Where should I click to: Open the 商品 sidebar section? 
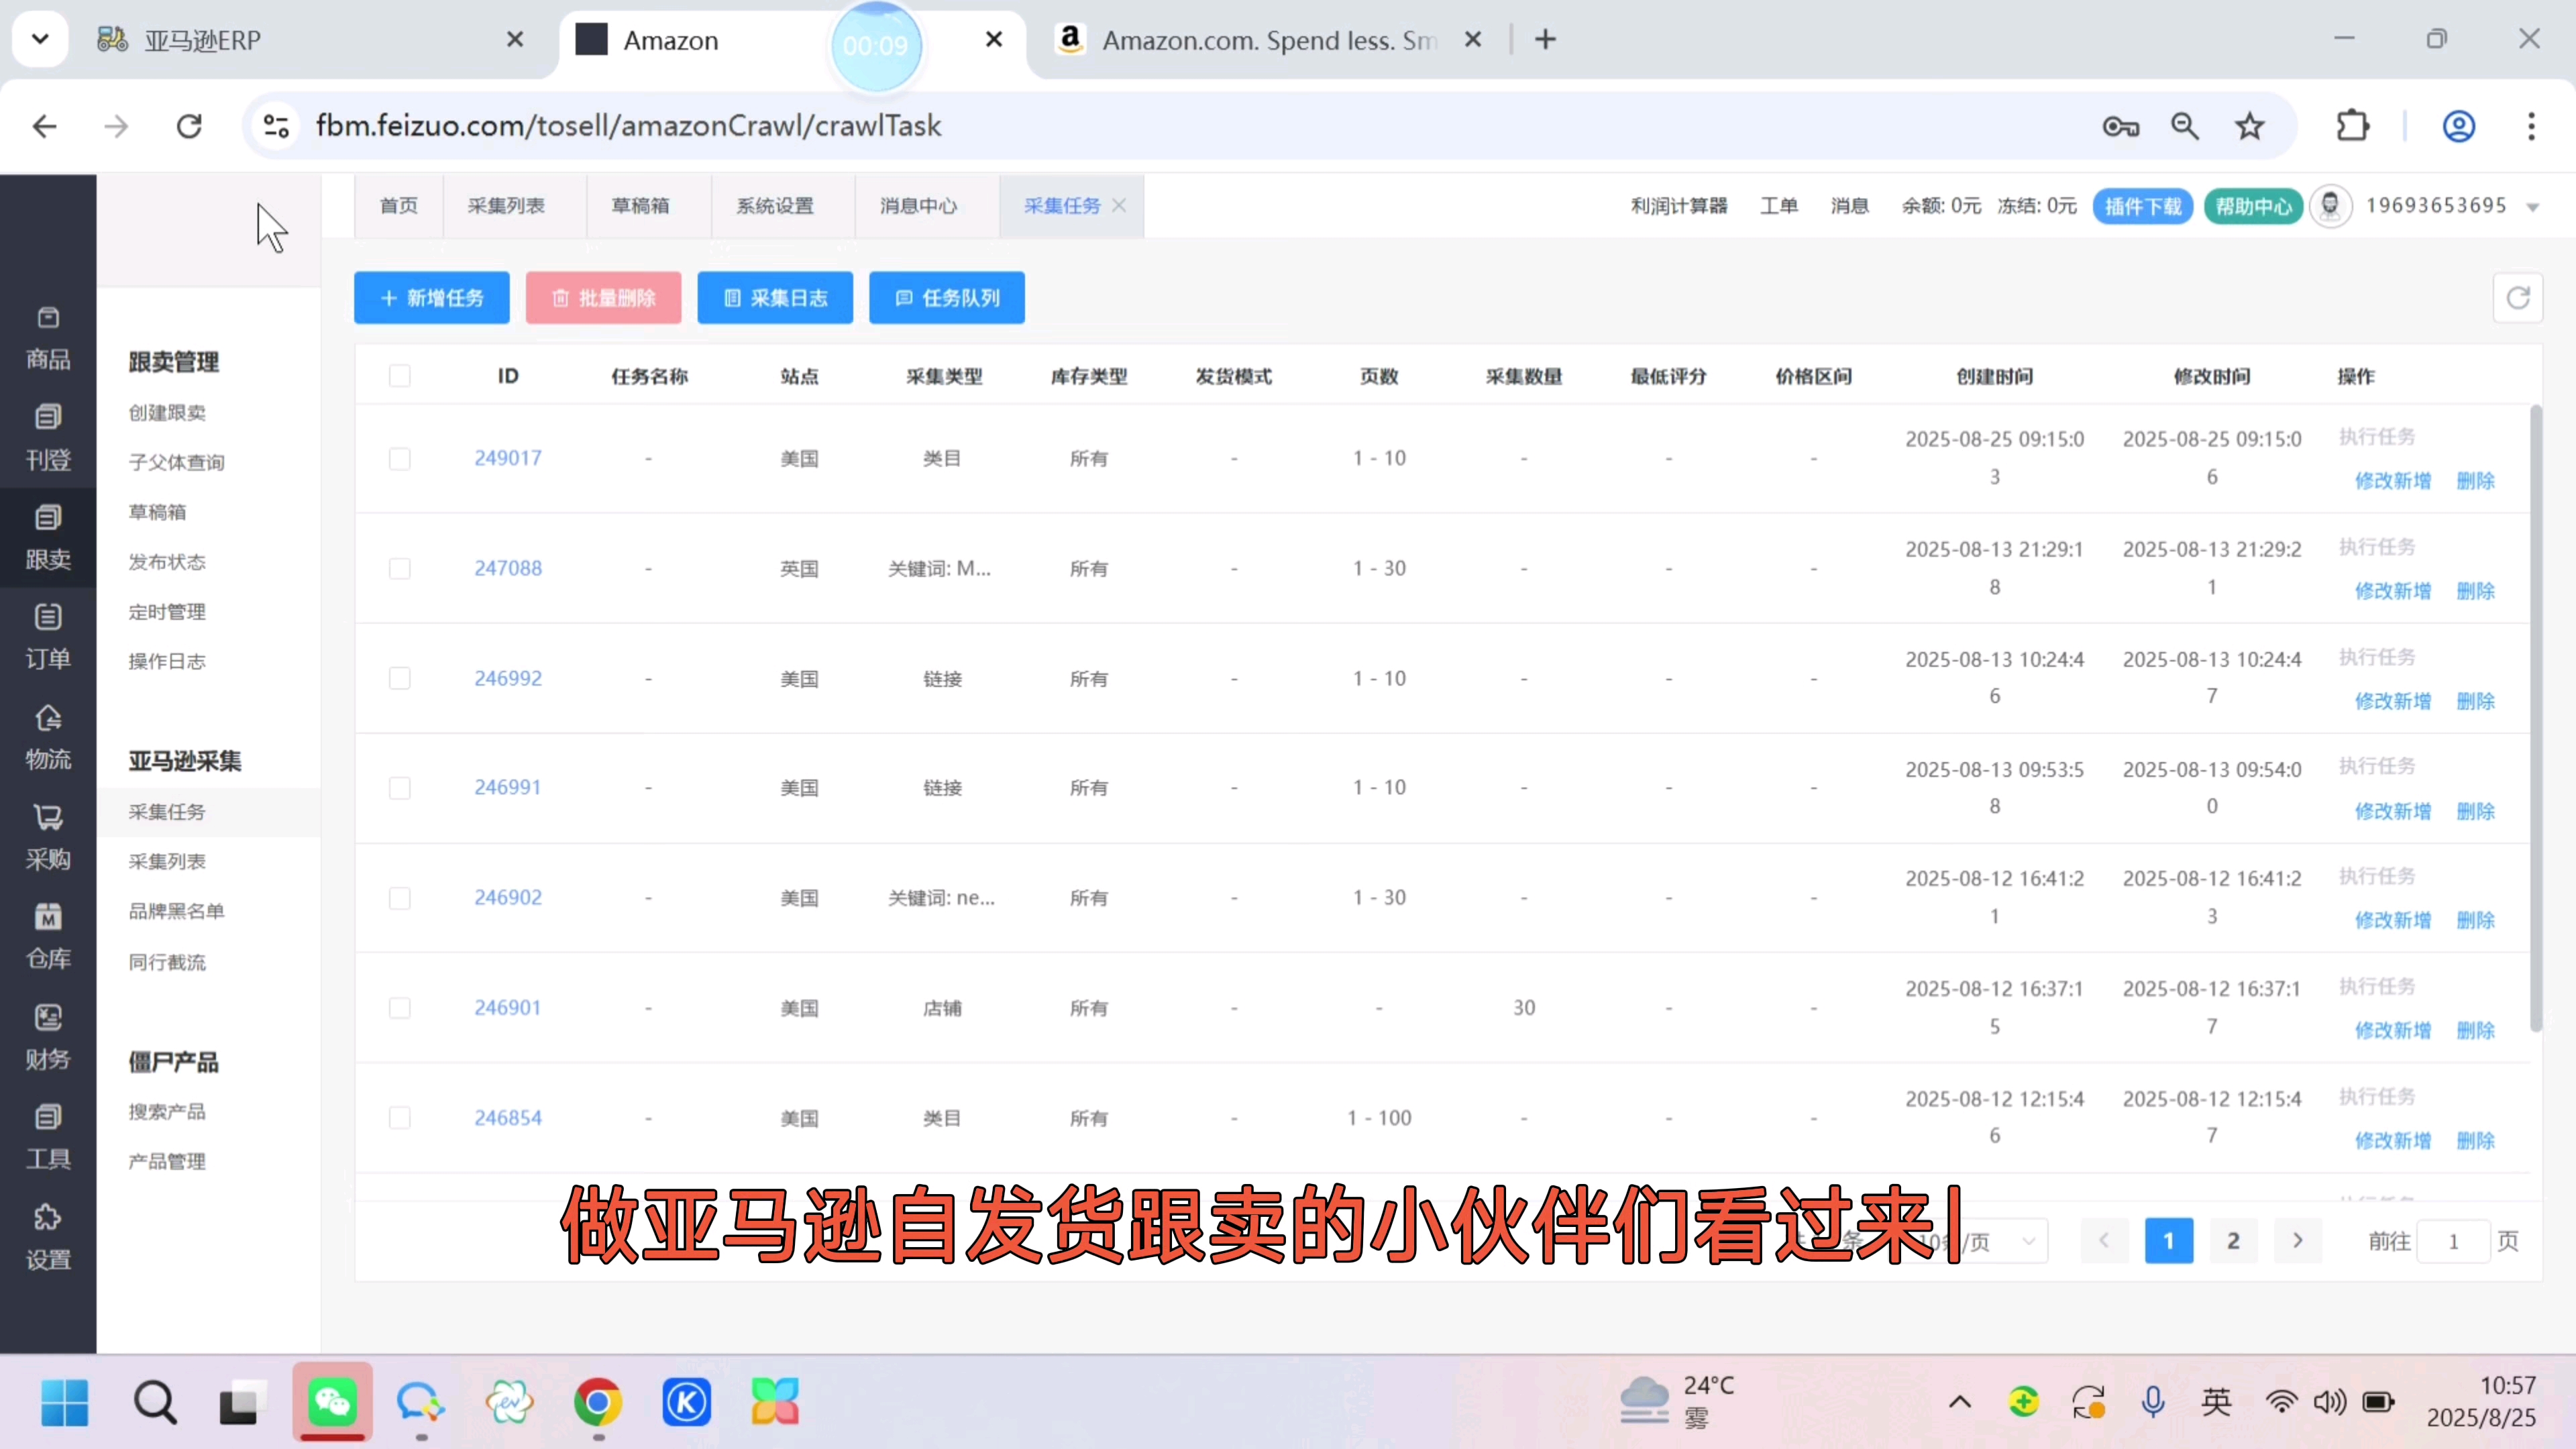(48, 339)
